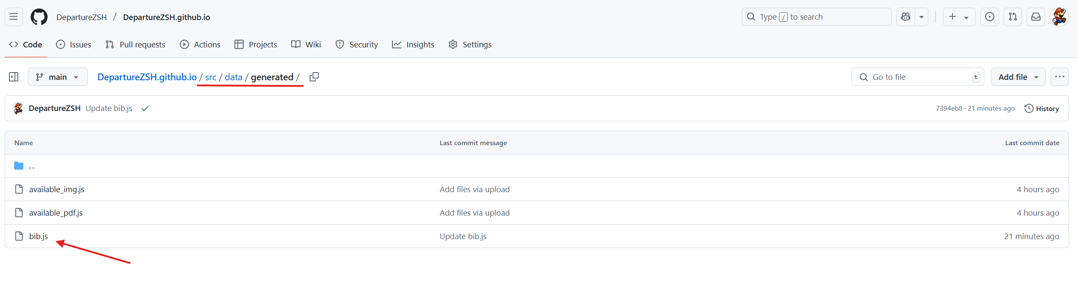Open the Update bib.js commit message in header

109,108
